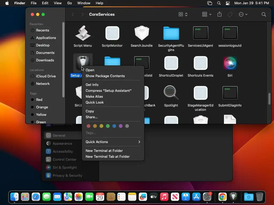Select the Siri app icon

230,63
